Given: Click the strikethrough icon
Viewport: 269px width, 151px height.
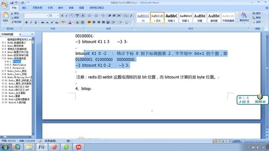Looking at the screenshot, I should pos(43,22).
